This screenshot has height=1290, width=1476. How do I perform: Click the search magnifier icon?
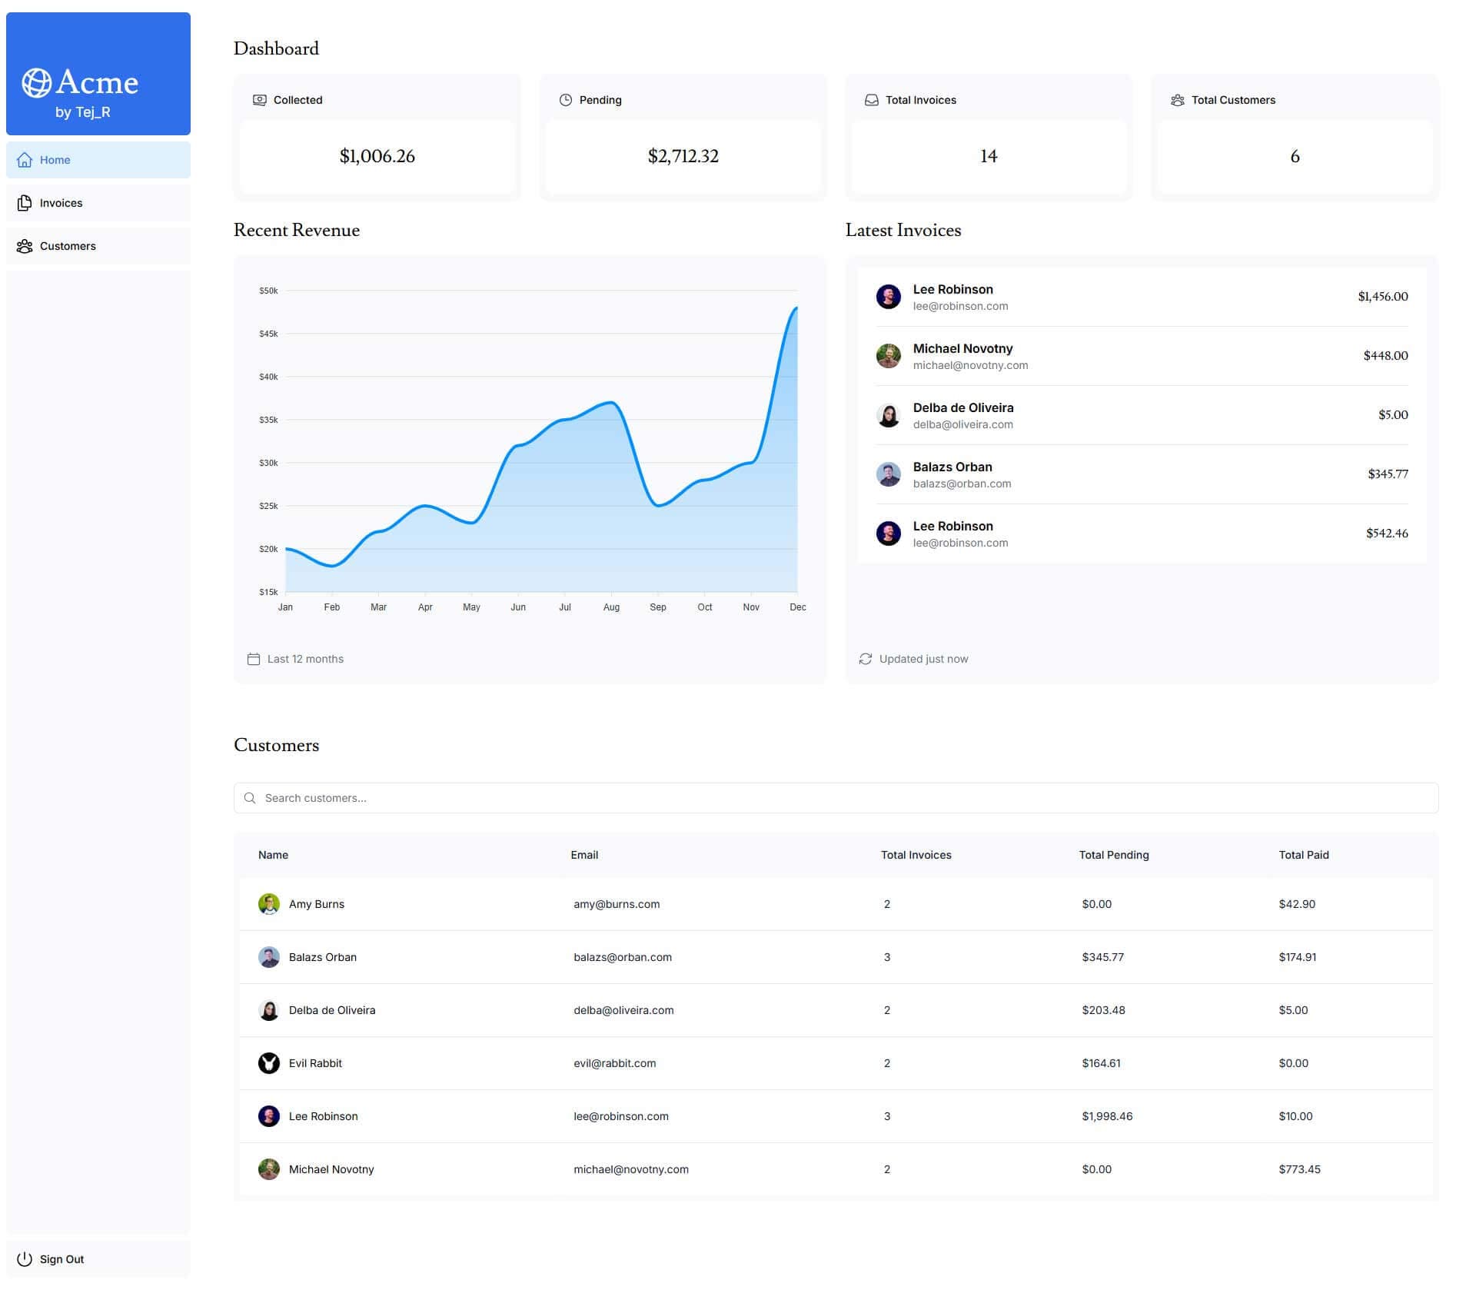pos(250,798)
